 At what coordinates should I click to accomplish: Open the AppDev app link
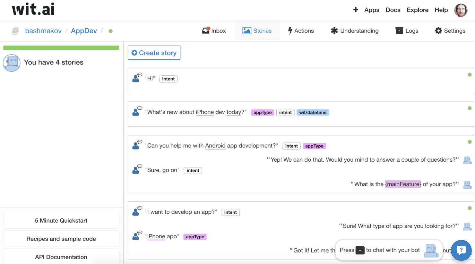(84, 31)
